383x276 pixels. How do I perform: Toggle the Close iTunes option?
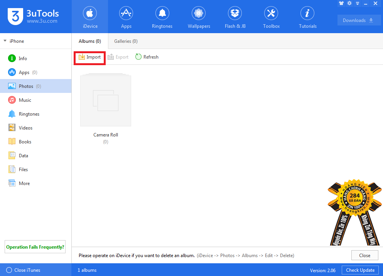pos(23,270)
